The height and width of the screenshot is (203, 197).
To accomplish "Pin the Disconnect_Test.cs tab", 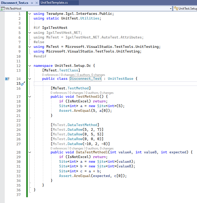I will (x=32, y=3).
